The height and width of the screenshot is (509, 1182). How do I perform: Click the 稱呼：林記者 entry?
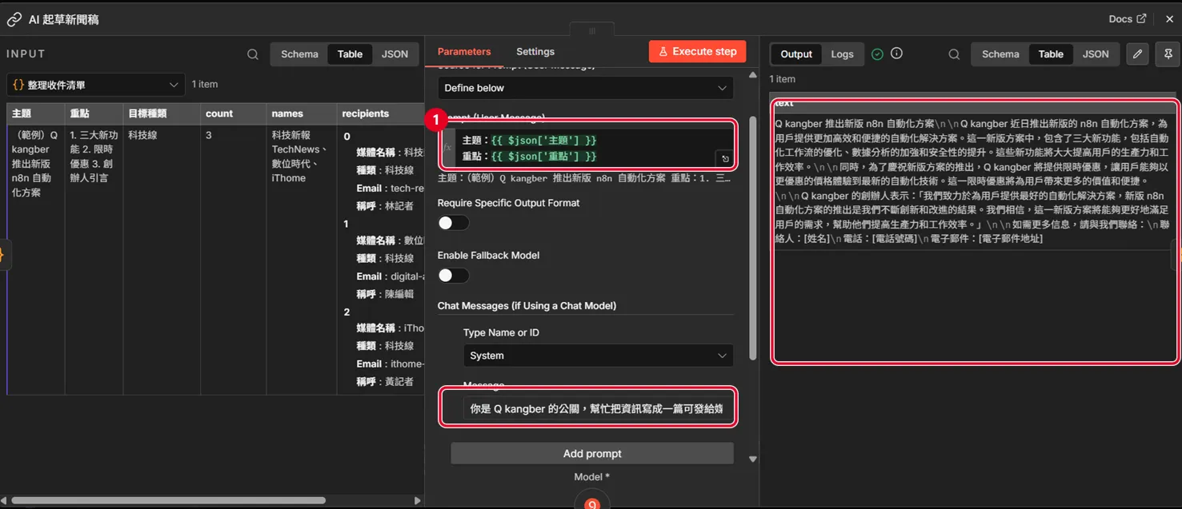pyautogui.click(x=385, y=206)
